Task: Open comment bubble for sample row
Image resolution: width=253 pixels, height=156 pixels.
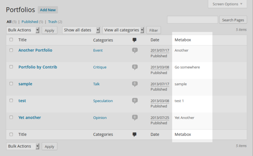Action: click(x=135, y=84)
